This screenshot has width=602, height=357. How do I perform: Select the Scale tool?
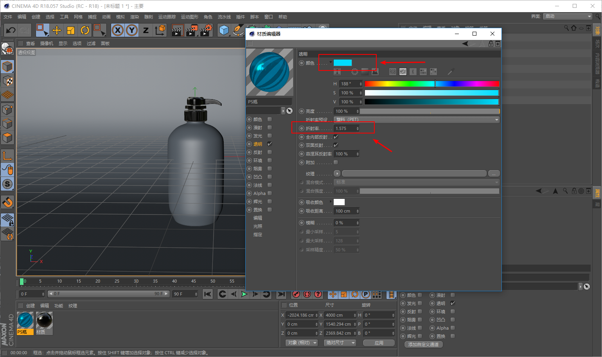pyautogui.click(x=71, y=30)
